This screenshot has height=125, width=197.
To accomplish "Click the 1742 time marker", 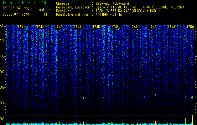I will (x=40, y=27).
